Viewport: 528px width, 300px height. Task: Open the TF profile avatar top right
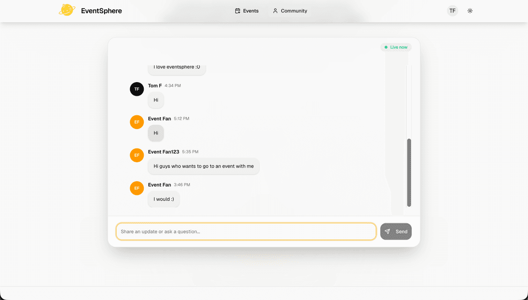click(x=452, y=10)
